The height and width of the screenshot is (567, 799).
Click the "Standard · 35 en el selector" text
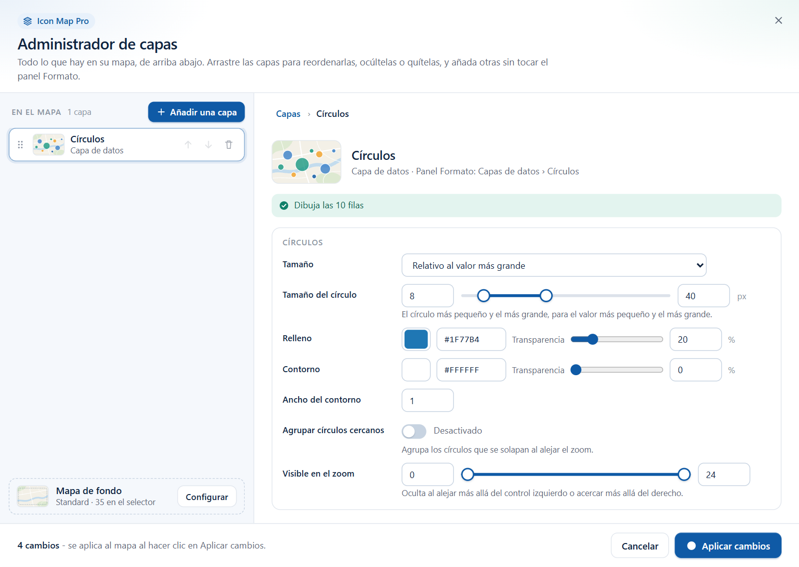tap(105, 502)
